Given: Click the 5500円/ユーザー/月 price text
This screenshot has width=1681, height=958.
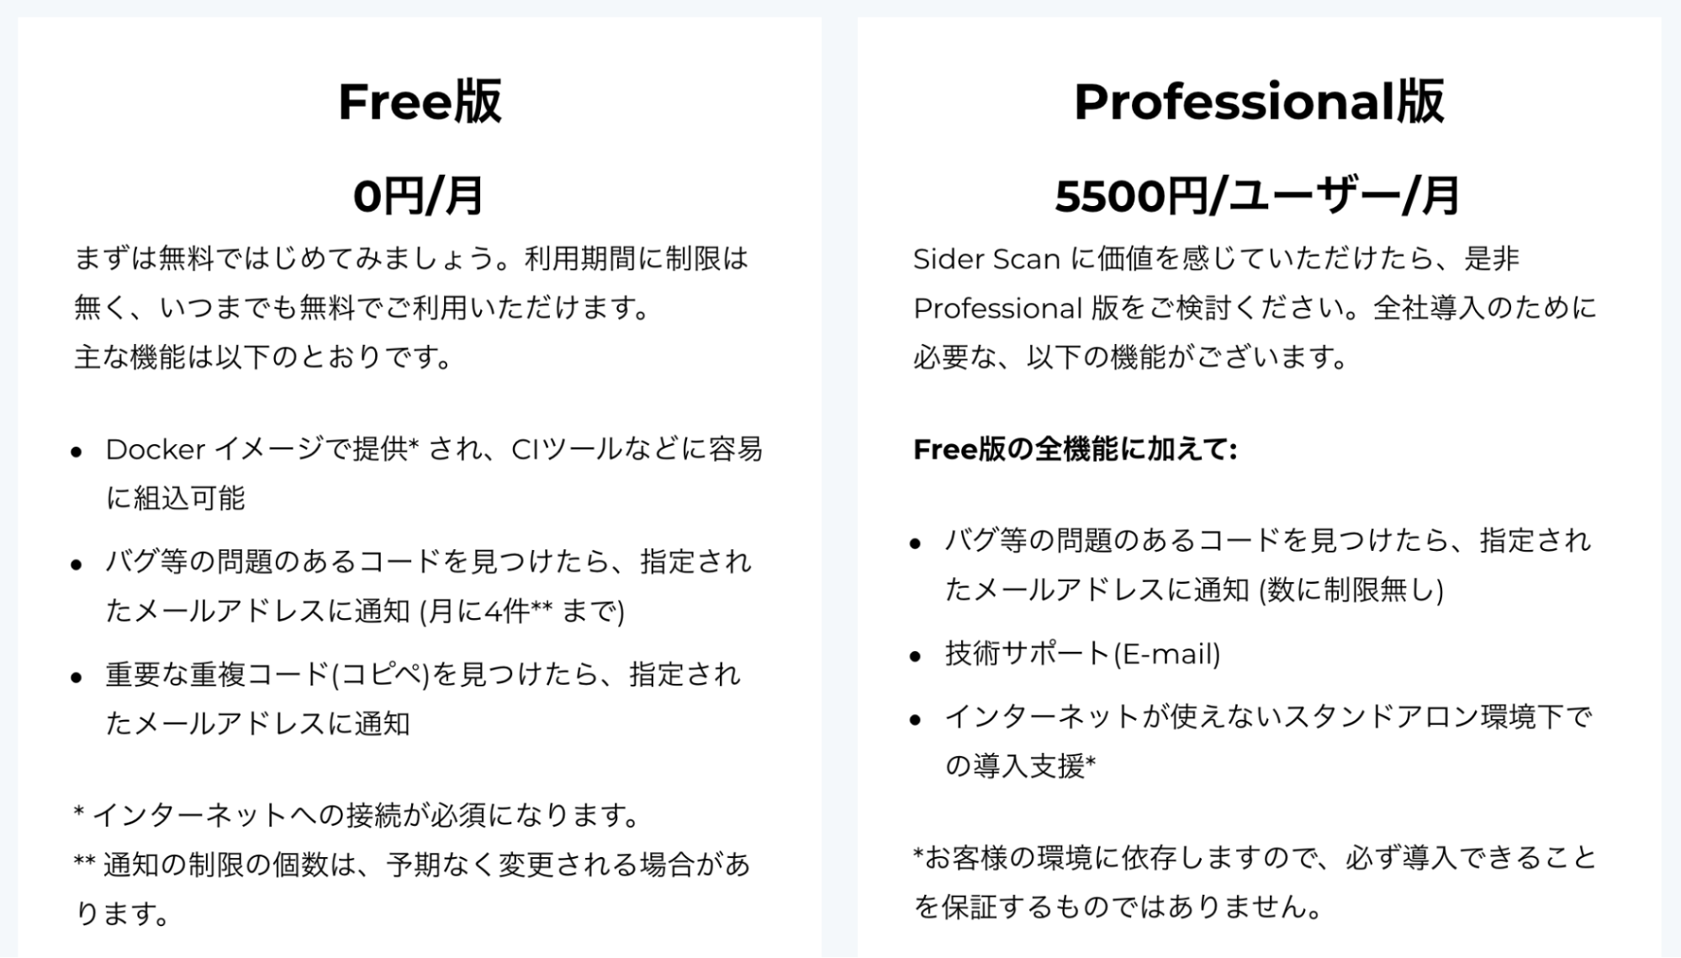Looking at the screenshot, I should 1258,197.
